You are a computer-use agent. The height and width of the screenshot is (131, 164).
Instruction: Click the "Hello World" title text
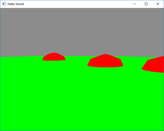(x=16, y=4)
